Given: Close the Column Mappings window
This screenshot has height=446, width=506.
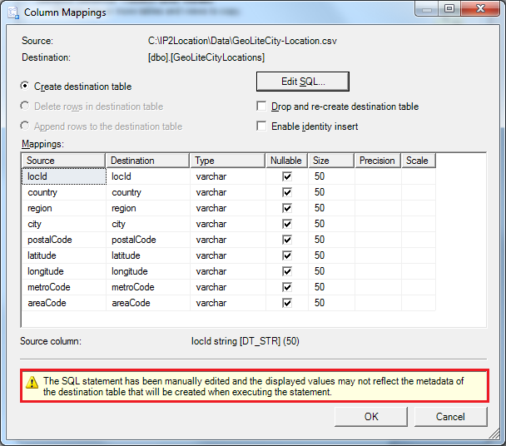Looking at the screenshot, I should click(x=480, y=8).
